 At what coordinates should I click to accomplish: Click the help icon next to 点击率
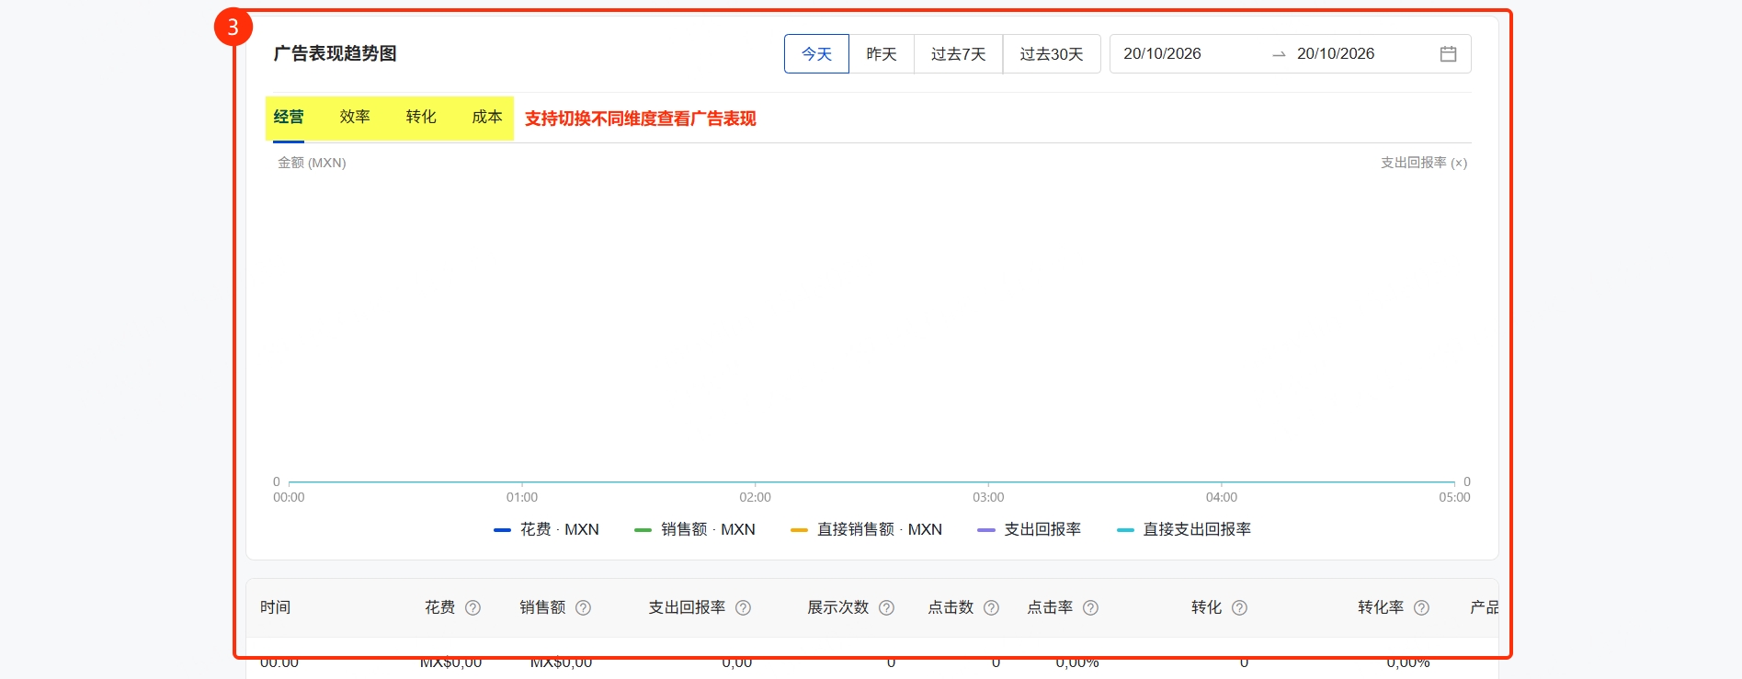click(1090, 607)
